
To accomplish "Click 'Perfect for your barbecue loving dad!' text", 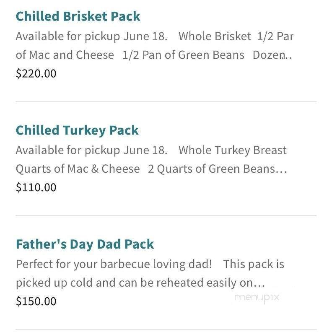I will (x=114, y=265).
